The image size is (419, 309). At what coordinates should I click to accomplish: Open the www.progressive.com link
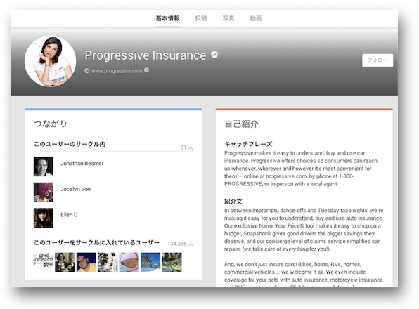pos(117,71)
